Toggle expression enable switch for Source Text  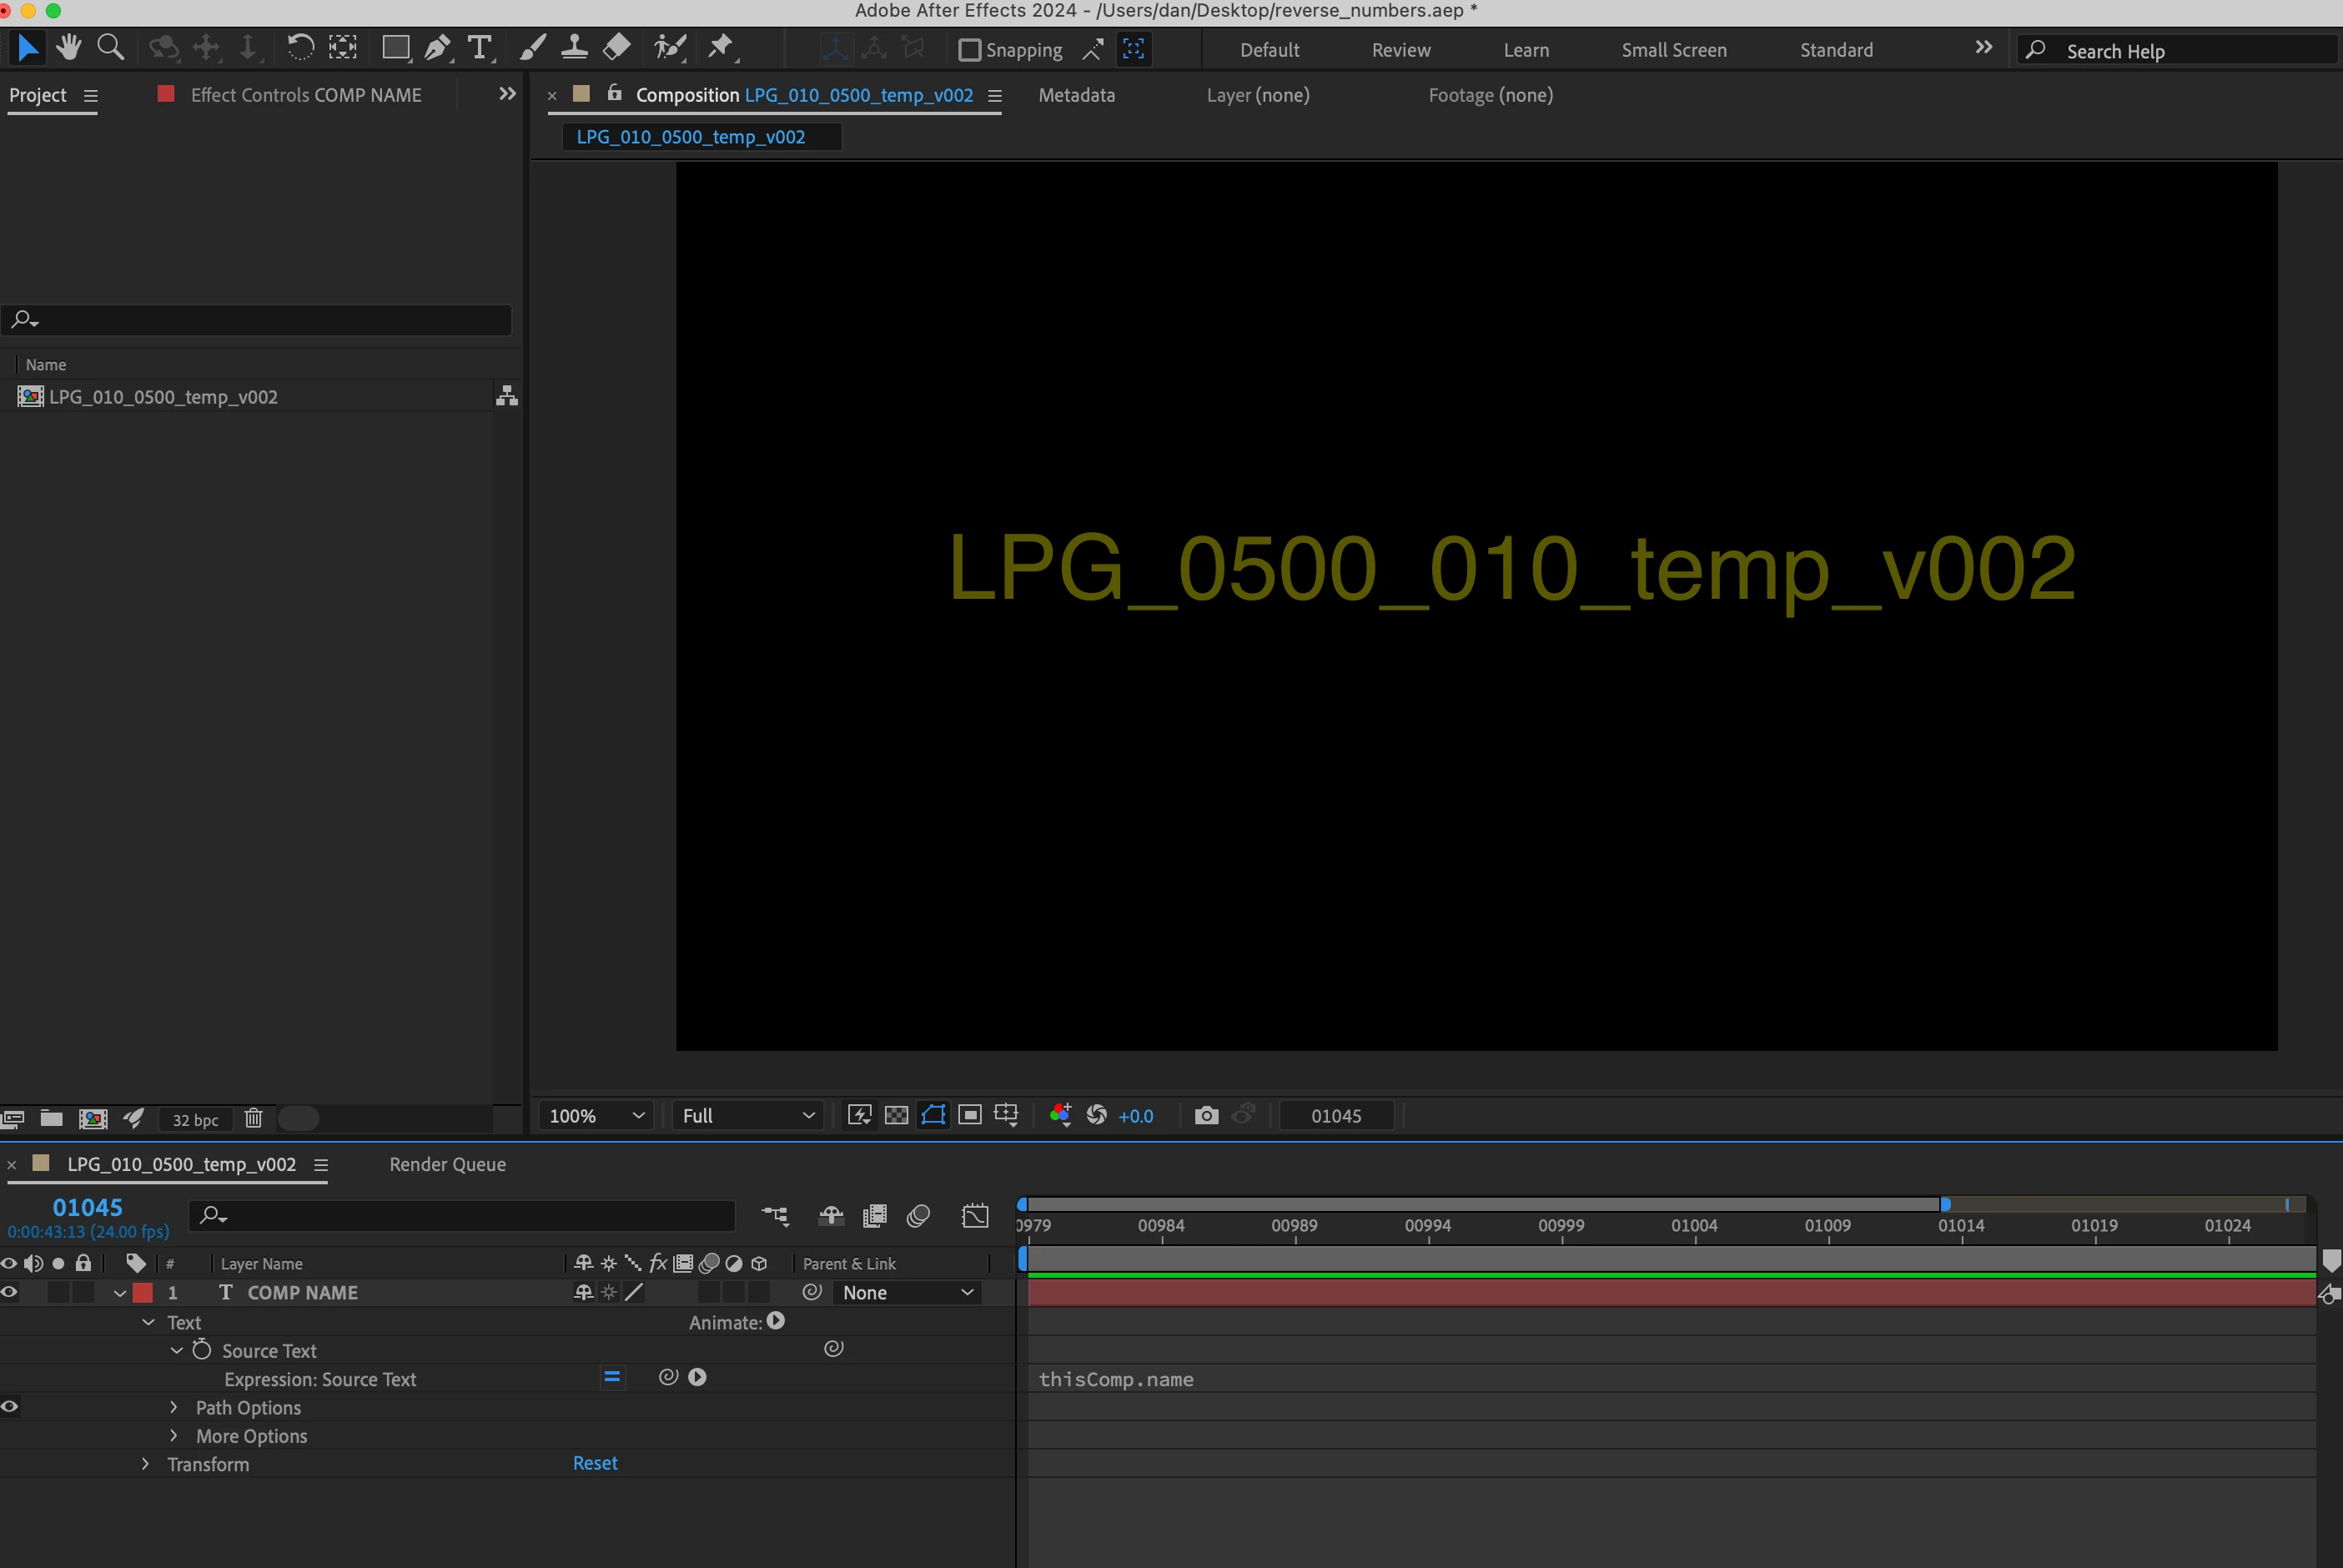click(x=612, y=1377)
